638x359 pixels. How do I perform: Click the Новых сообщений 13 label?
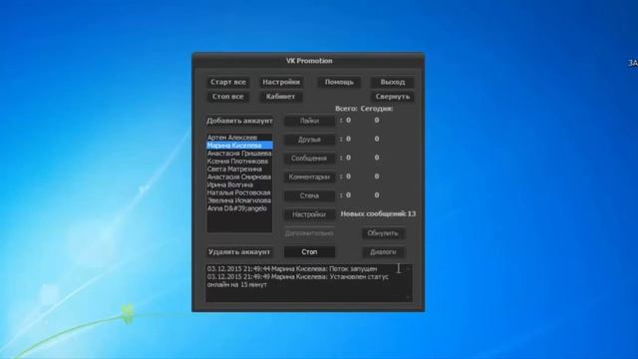click(x=378, y=214)
